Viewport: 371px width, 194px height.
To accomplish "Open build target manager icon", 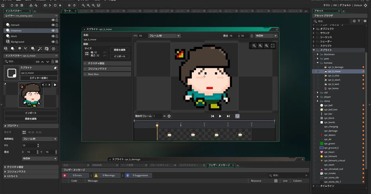I will coord(366,5).
